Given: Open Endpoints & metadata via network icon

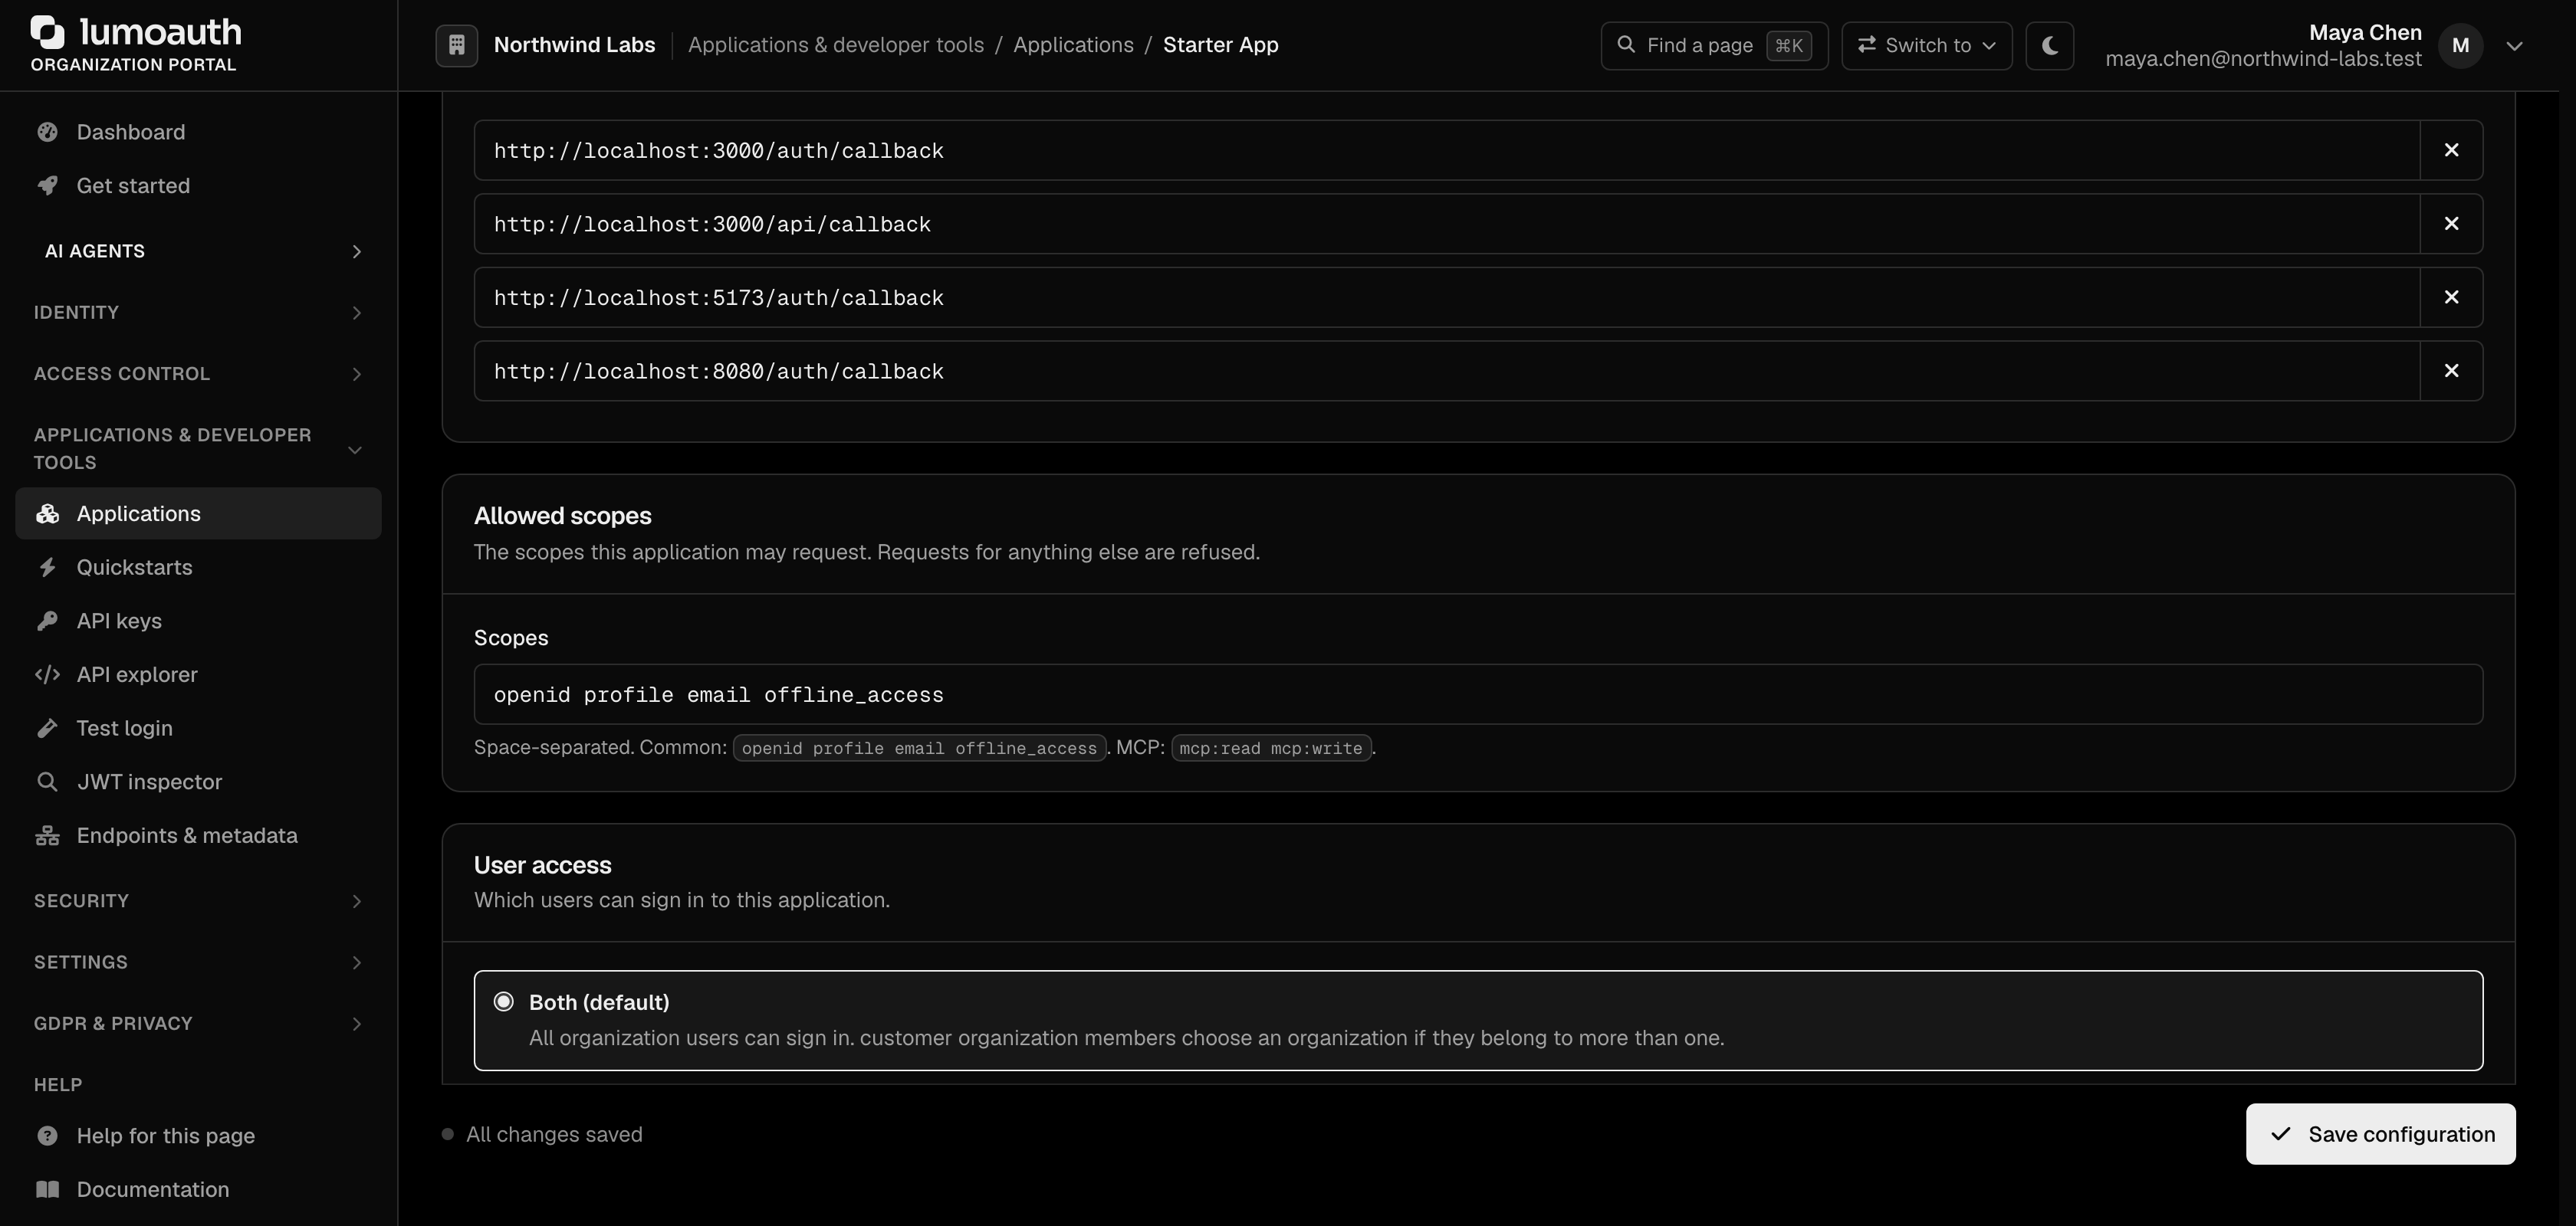Looking at the screenshot, I should click(x=47, y=835).
